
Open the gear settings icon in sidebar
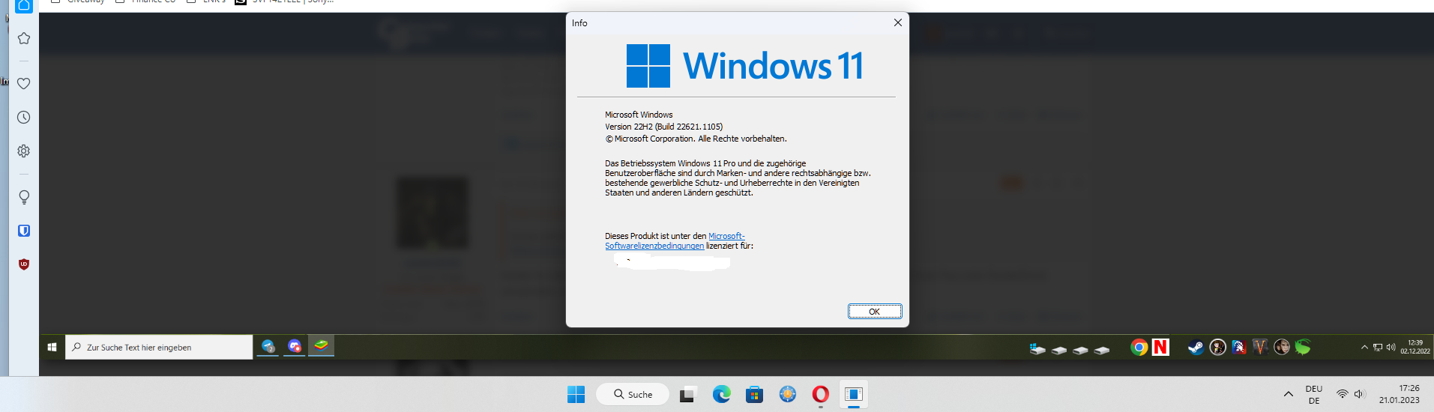coord(24,151)
